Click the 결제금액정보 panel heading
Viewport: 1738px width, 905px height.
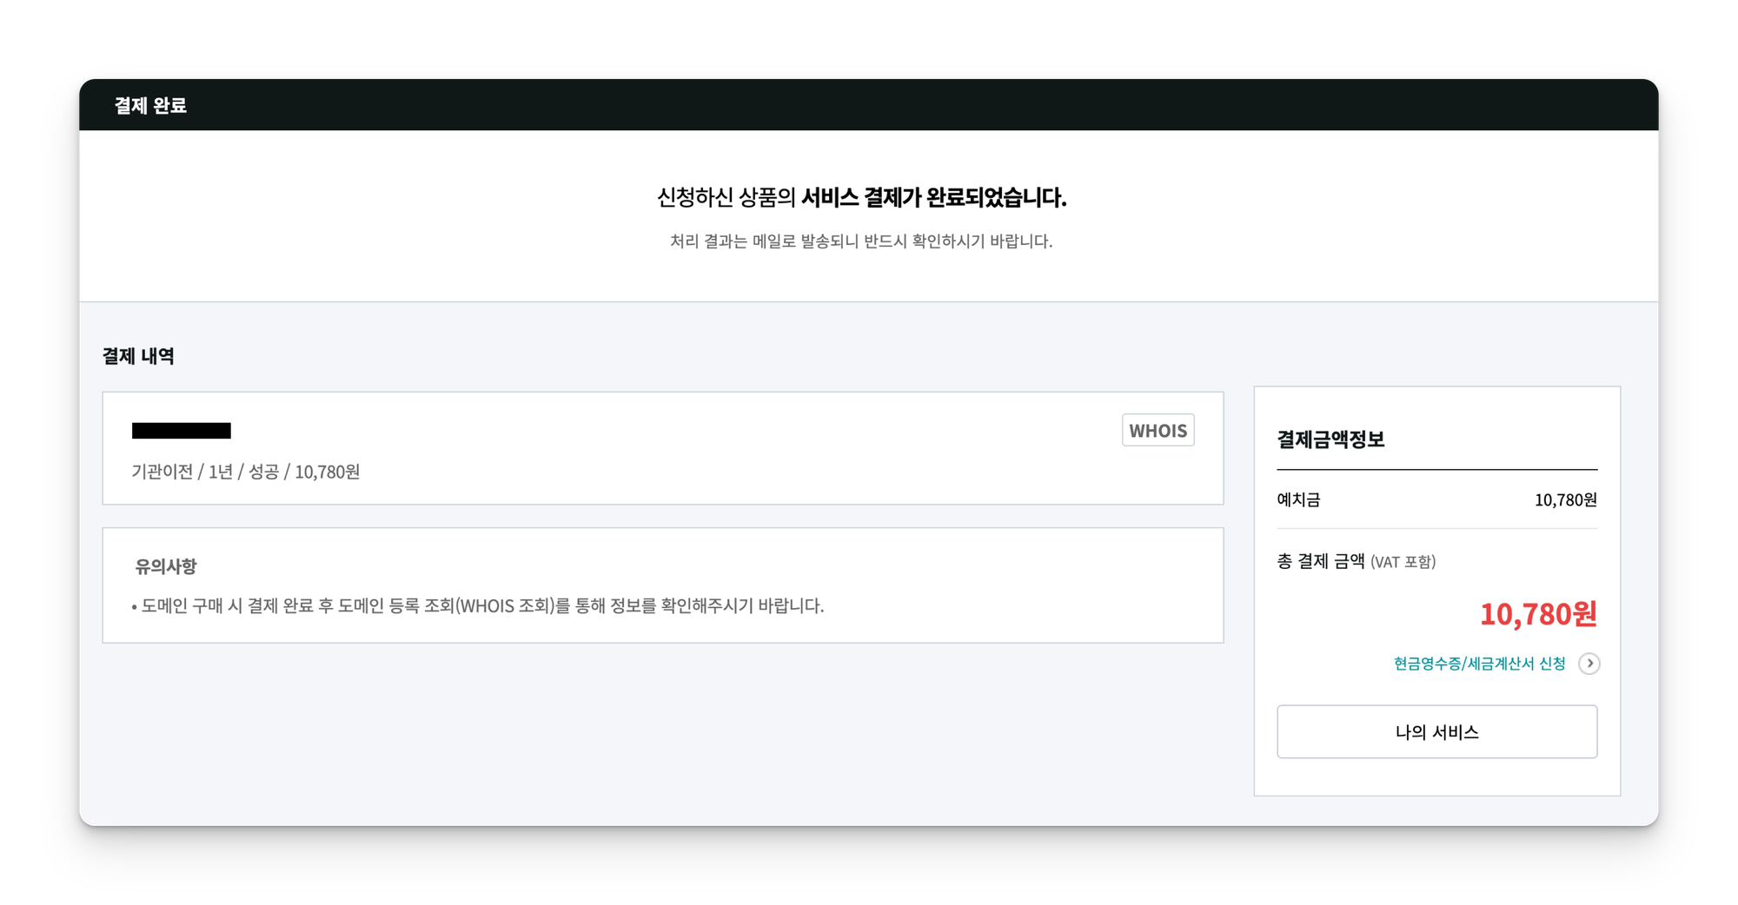pos(1330,439)
